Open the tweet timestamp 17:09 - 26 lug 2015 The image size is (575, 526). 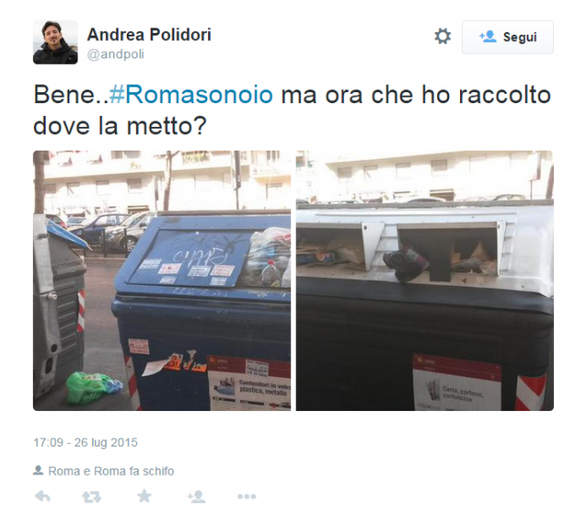[x=86, y=442]
